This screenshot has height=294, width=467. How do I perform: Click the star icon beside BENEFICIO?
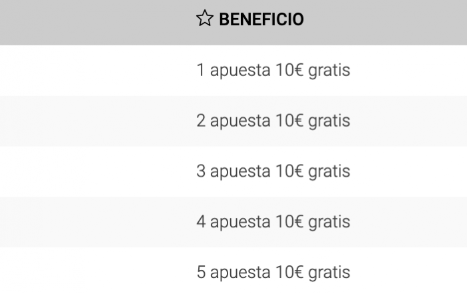click(205, 18)
